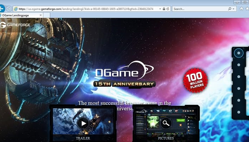This screenshot has height=142, width=249.
Task: Select the sixth navigation dot on right panel
Action: [238, 112]
